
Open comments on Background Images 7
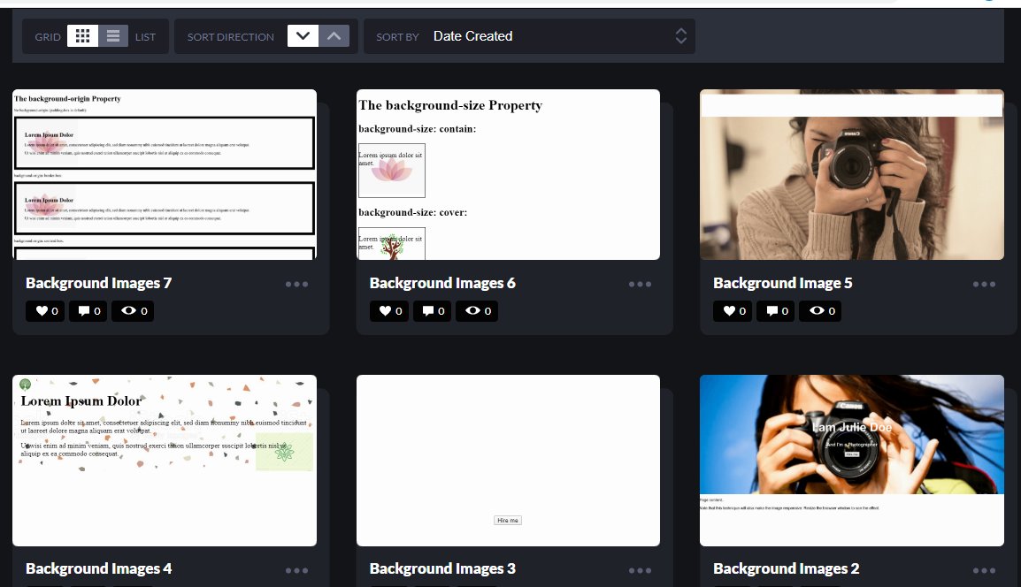(88, 311)
